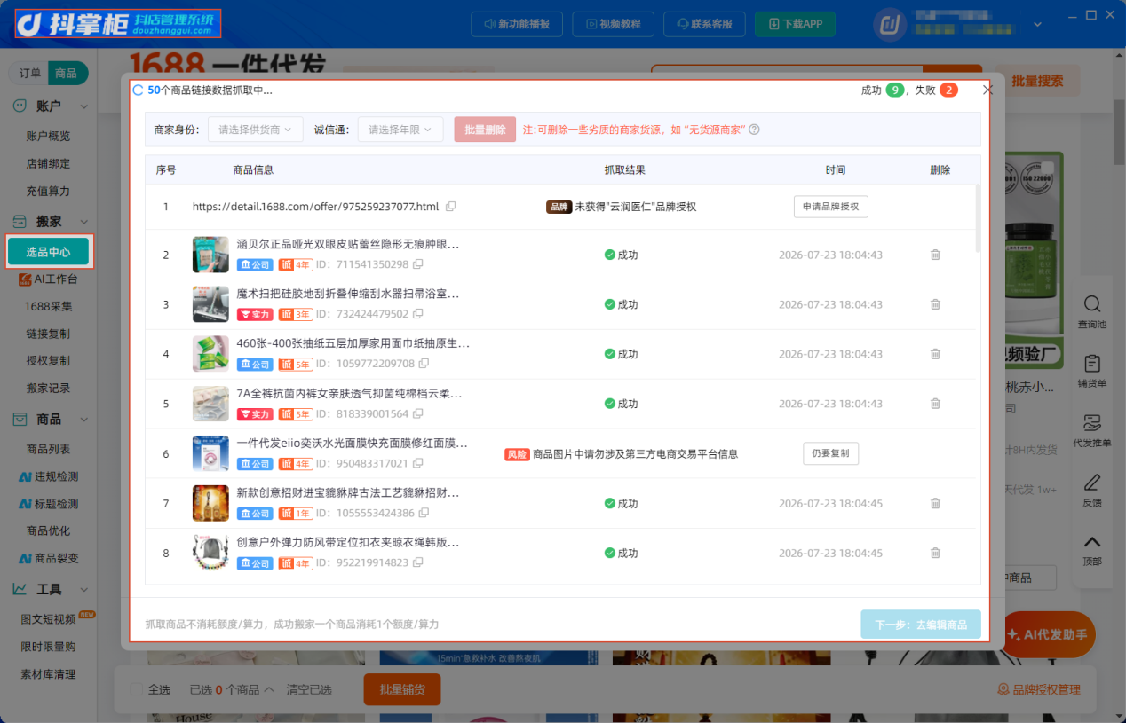1126x723 pixels.
Task: Copy product ID 732424479502
Action: [418, 314]
